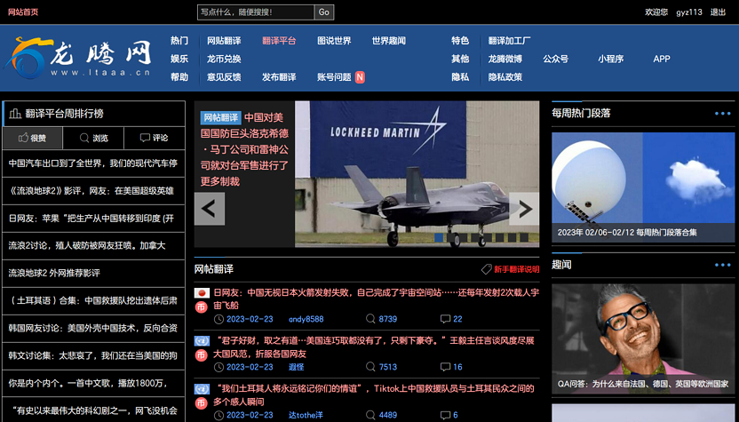Click the comment icon beside 6
The width and height of the screenshot is (739, 422).
pos(445,415)
